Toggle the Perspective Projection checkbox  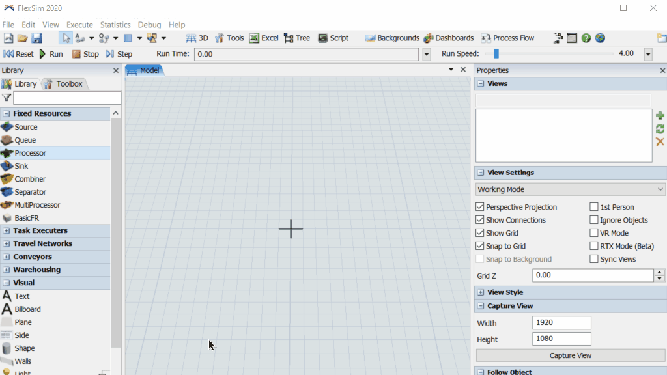pyautogui.click(x=480, y=207)
